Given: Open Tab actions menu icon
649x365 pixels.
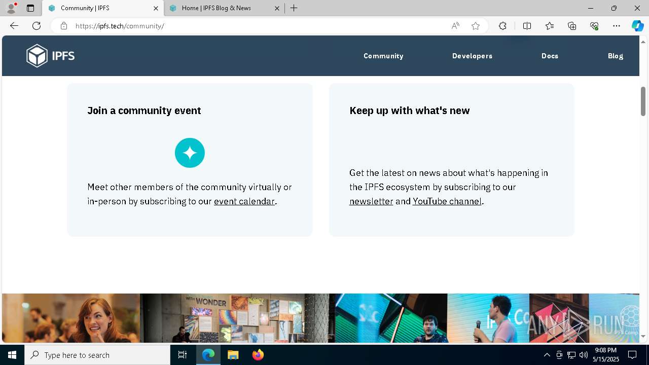Looking at the screenshot, I should pyautogui.click(x=30, y=8).
